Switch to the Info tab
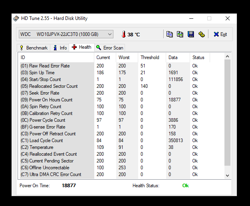The height and width of the screenshot is (206, 250). 60,48
